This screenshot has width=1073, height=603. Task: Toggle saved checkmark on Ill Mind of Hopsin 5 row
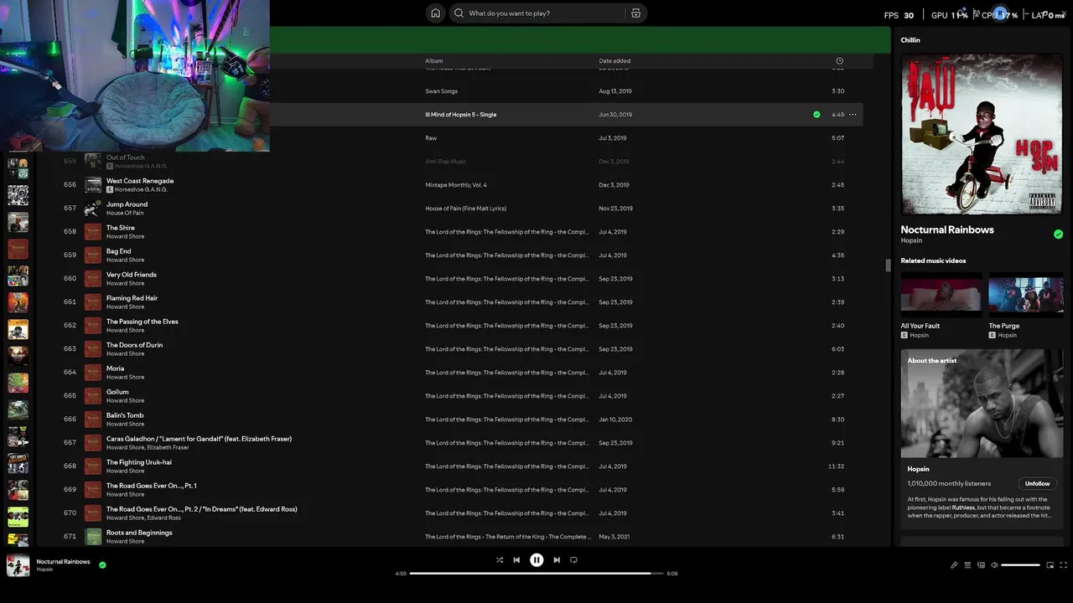(x=816, y=115)
